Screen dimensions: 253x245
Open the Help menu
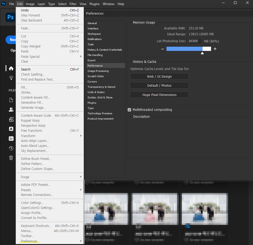(121, 4)
